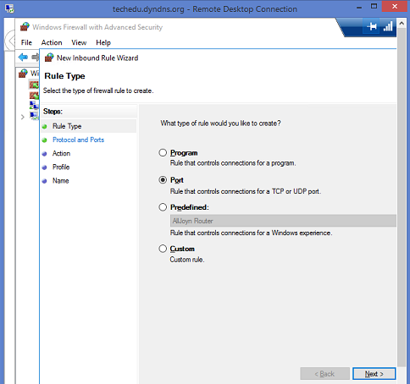Click the scroll up arrow of remote window
This screenshot has height=384, width=410.
[402, 24]
